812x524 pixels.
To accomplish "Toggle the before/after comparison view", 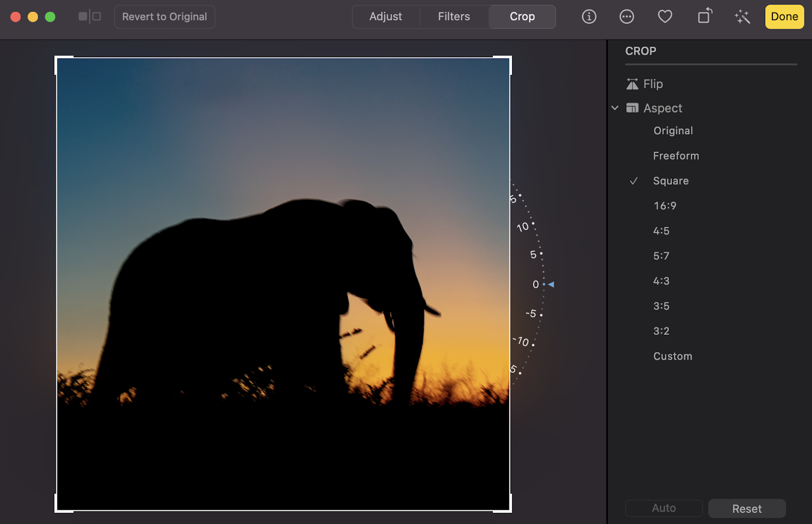I will click(x=89, y=16).
